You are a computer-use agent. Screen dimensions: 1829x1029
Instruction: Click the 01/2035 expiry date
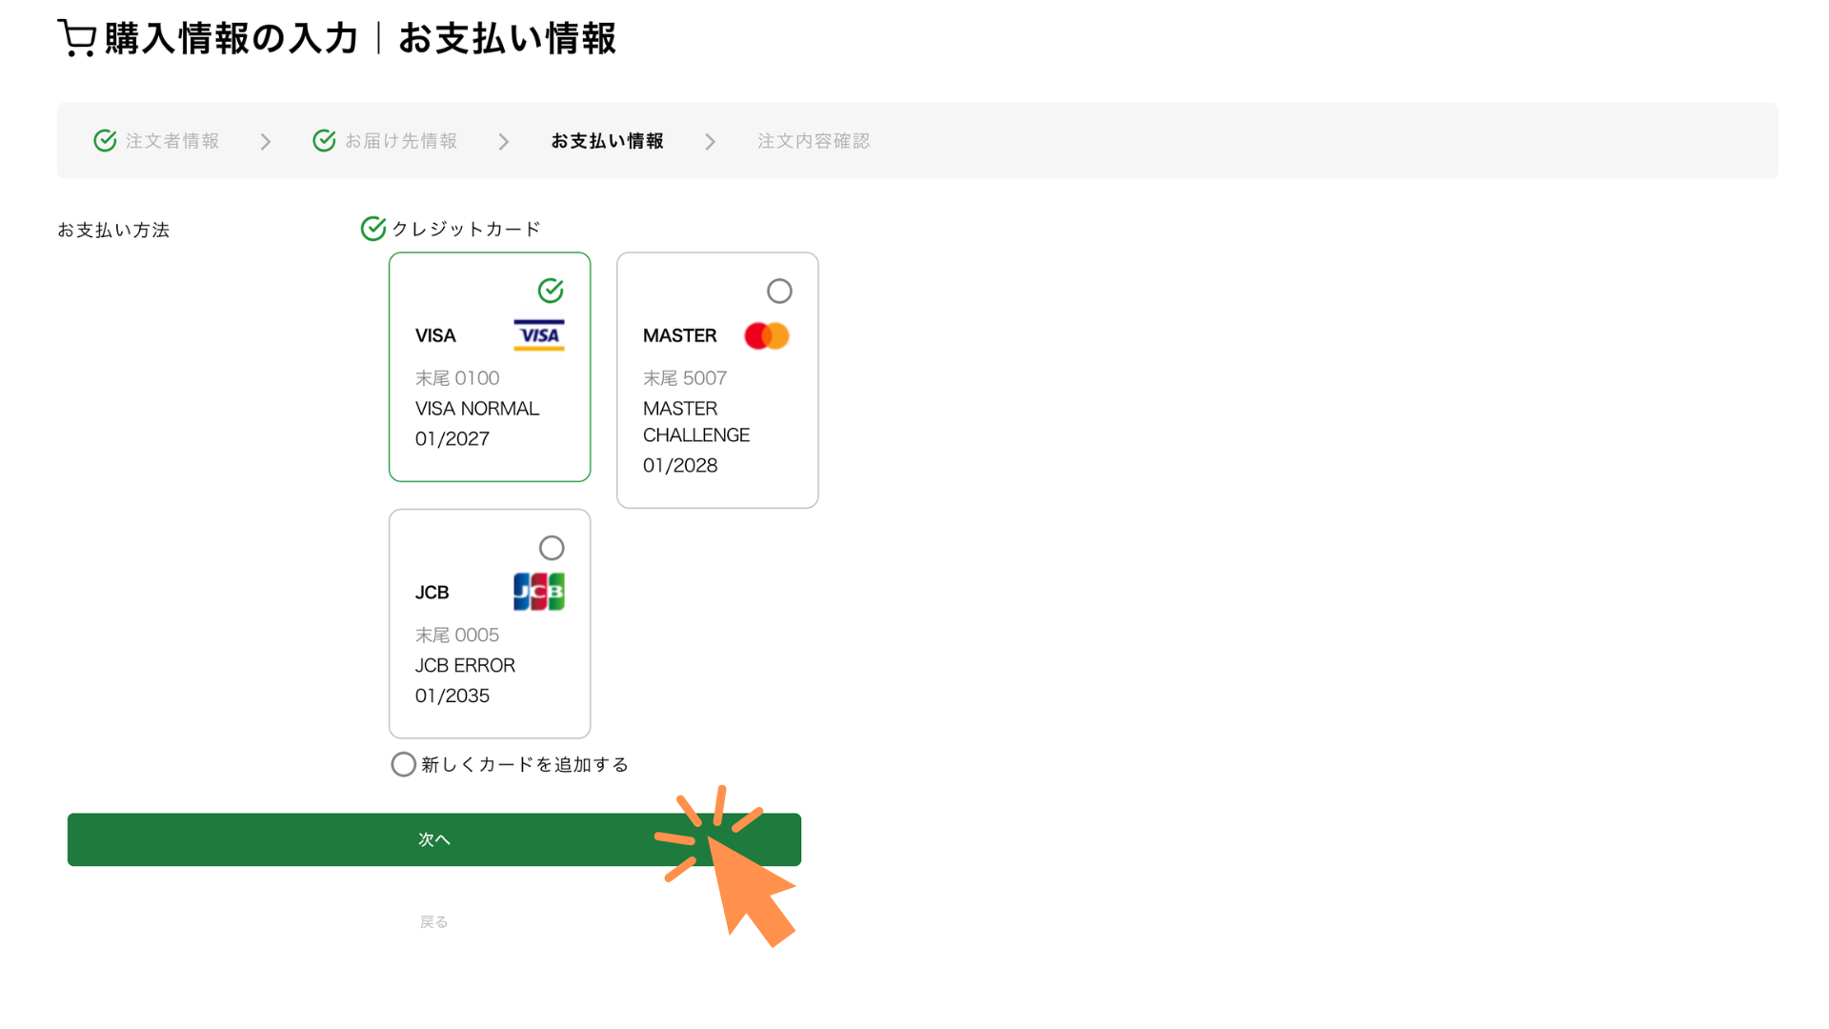click(452, 696)
